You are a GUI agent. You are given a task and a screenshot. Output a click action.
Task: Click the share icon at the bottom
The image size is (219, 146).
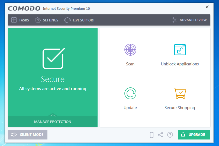(160, 135)
